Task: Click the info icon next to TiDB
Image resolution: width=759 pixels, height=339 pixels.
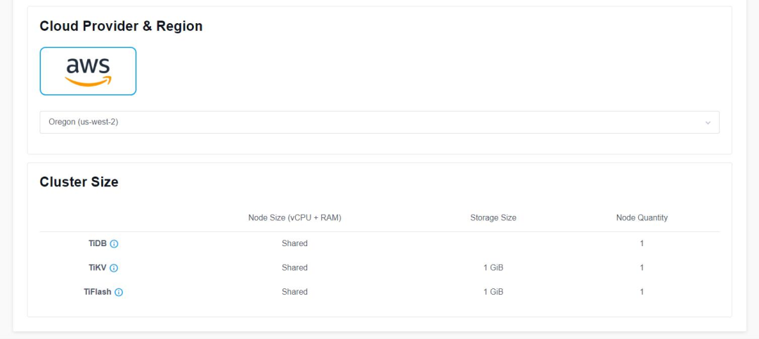Action: [115, 244]
